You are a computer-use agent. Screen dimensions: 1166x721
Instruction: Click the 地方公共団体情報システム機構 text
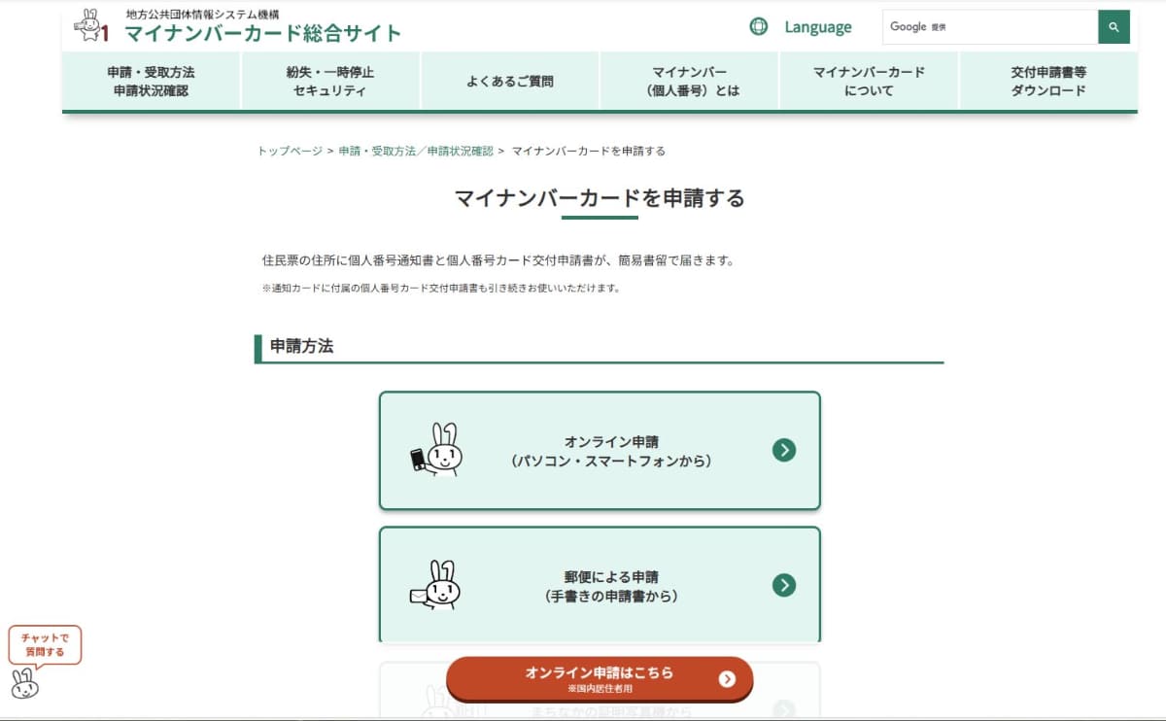pos(203,14)
